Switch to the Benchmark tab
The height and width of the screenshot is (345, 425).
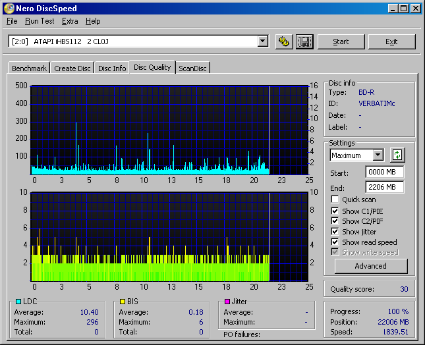(x=29, y=68)
